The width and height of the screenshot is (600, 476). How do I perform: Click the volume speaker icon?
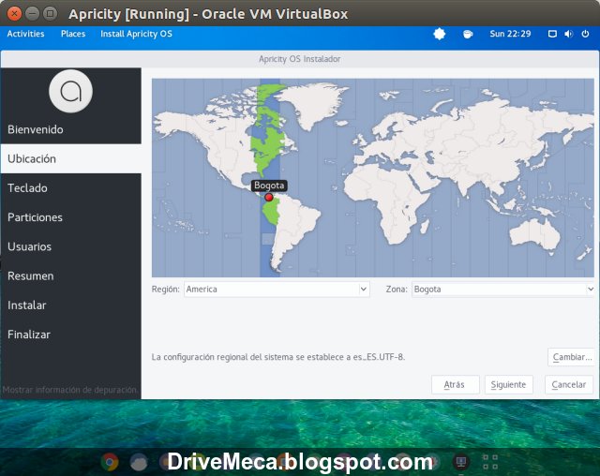(568, 34)
